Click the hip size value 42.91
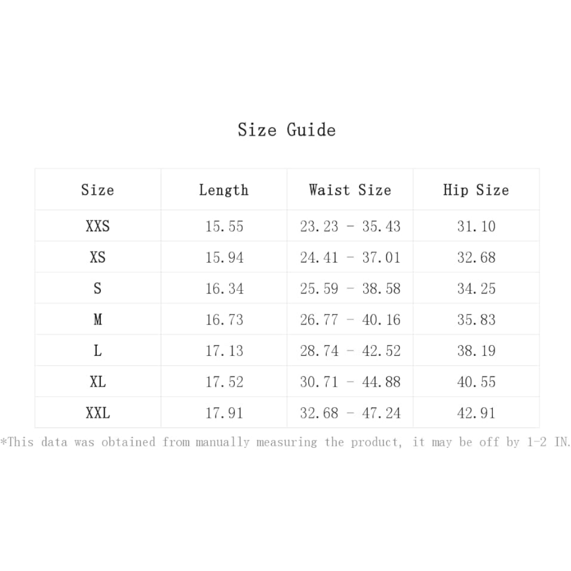 (476, 413)
